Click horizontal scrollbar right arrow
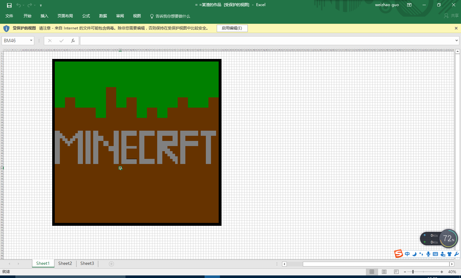The image size is (461, 278). tap(452, 264)
